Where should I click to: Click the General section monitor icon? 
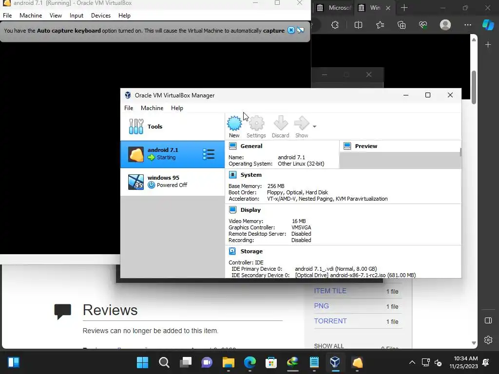point(232,146)
